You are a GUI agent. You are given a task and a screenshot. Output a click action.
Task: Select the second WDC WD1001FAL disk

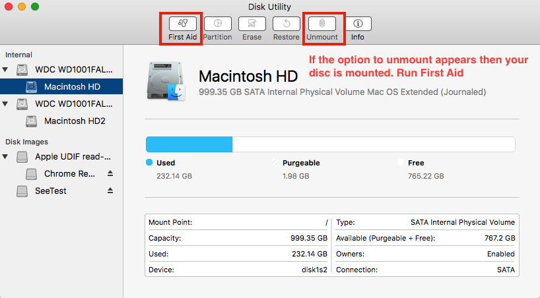[x=61, y=104]
